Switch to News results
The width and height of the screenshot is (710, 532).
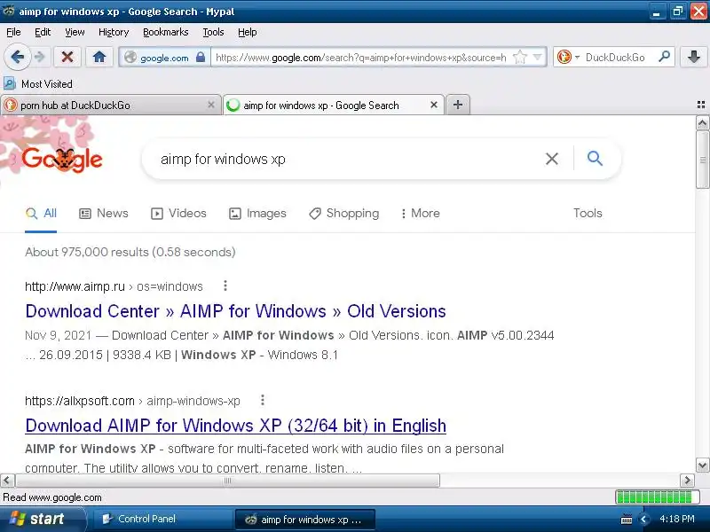tap(104, 213)
